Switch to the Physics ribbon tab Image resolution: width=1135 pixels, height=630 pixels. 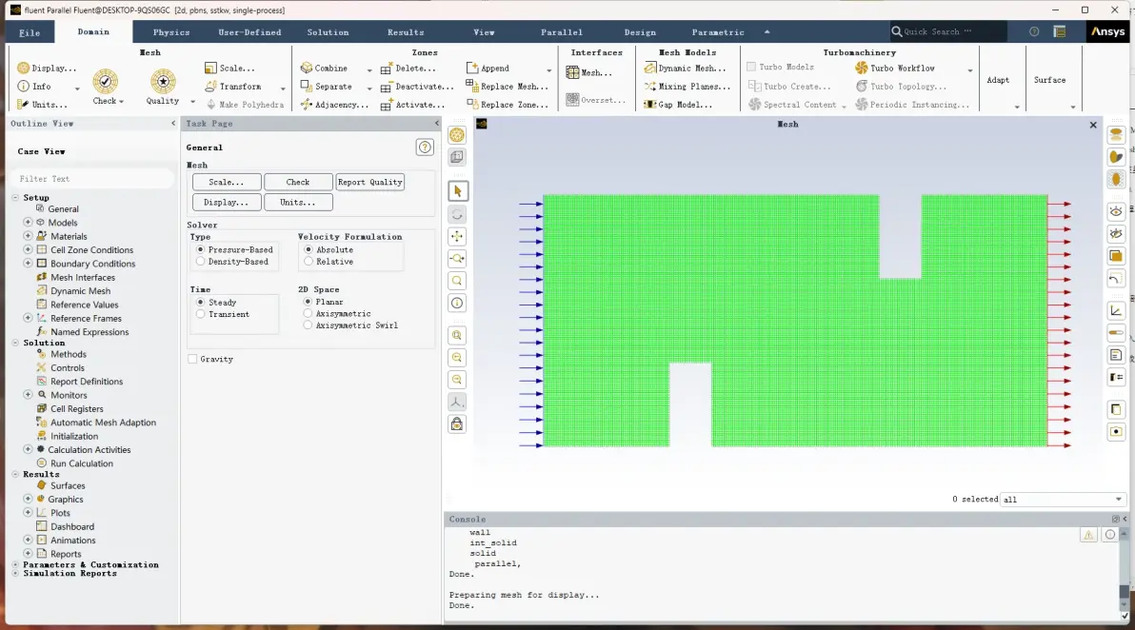pyautogui.click(x=171, y=32)
